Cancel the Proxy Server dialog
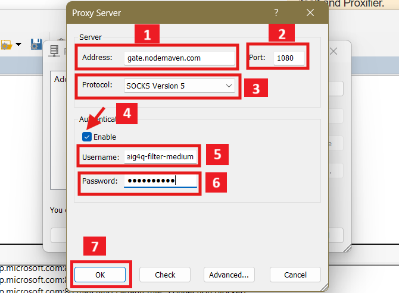This screenshot has width=399, height=293. coord(295,275)
